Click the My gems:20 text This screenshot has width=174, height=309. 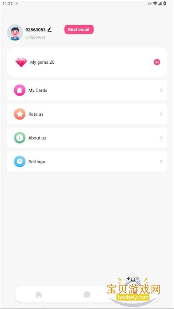pos(42,62)
